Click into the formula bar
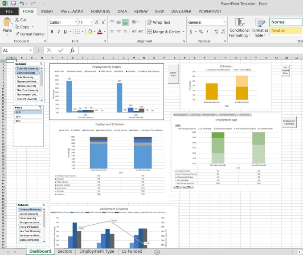303x255 pixels. [191, 50]
